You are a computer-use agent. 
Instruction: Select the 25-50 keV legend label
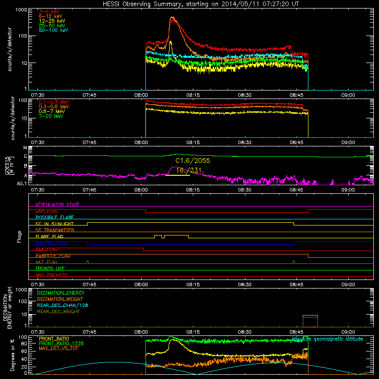pyautogui.click(x=52, y=26)
